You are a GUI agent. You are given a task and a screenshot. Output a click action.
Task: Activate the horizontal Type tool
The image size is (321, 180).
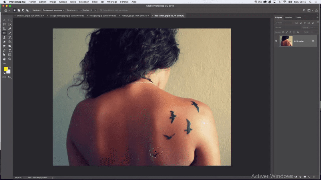[x=10, y=50]
